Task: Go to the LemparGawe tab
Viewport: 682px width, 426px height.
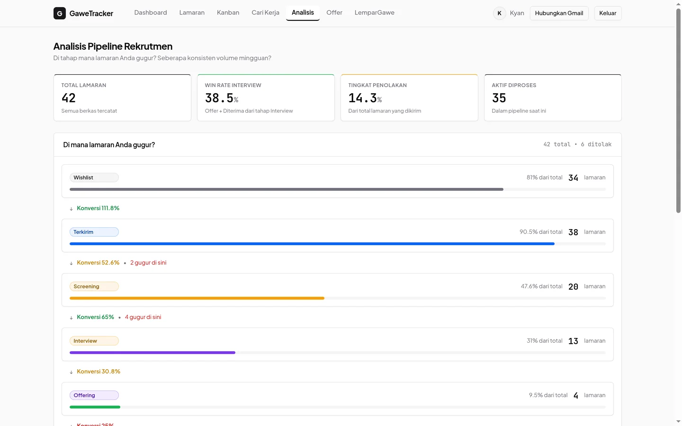Action: point(374,13)
